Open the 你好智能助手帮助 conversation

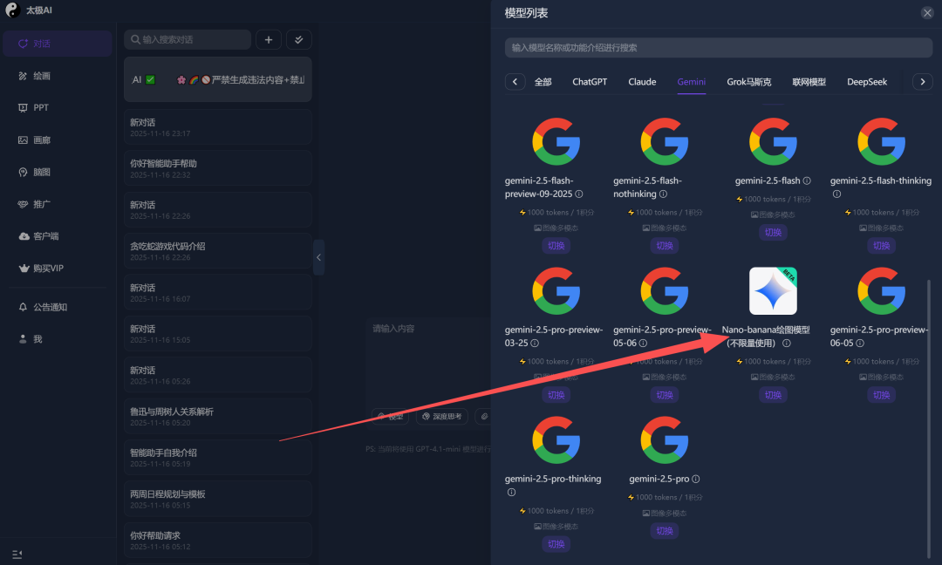pos(217,168)
